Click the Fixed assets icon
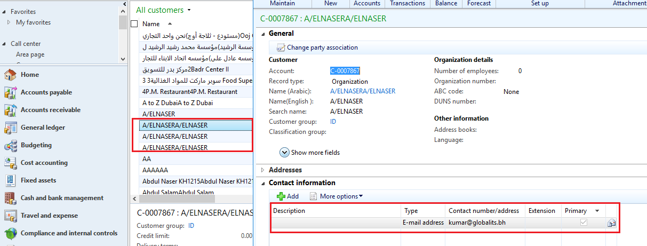Screen dimensions: 647x246 10,181
